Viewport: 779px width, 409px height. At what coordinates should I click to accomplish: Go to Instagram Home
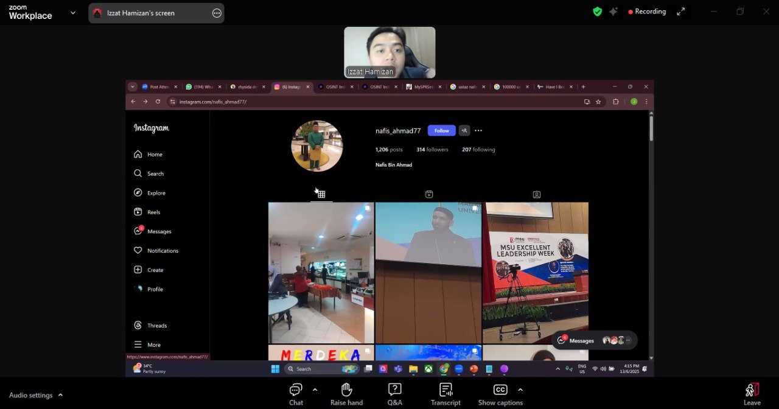148,155
